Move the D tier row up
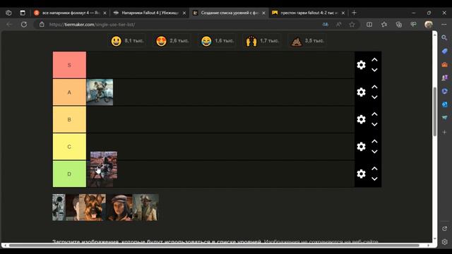452x254 pixels. point(374,169)
